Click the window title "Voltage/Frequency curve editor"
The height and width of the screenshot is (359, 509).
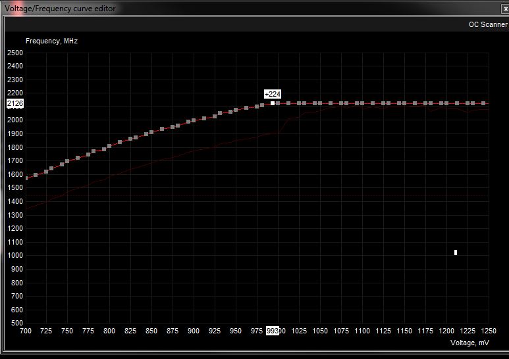point(60,9)
